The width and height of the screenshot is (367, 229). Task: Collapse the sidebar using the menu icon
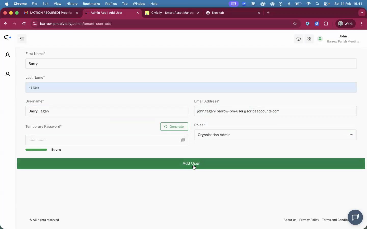22,39
